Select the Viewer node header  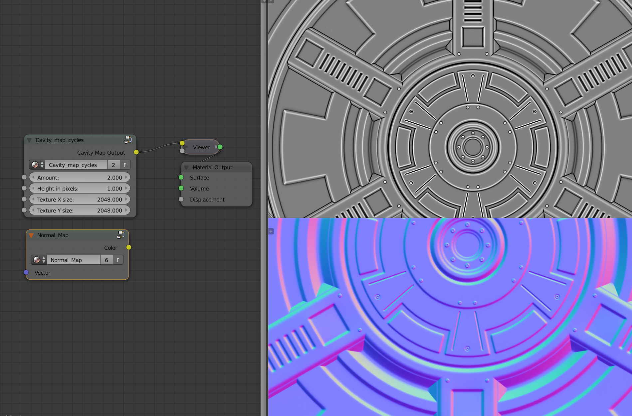(x=201, y=147)
